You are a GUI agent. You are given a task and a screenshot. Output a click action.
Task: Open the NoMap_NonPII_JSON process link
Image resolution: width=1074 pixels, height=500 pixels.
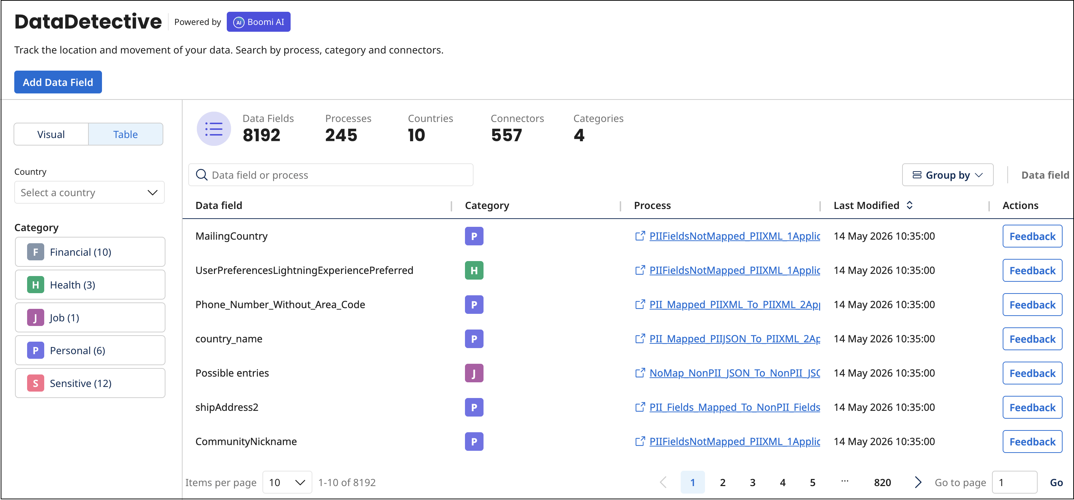pyautogui.click(x=735, y=373)
